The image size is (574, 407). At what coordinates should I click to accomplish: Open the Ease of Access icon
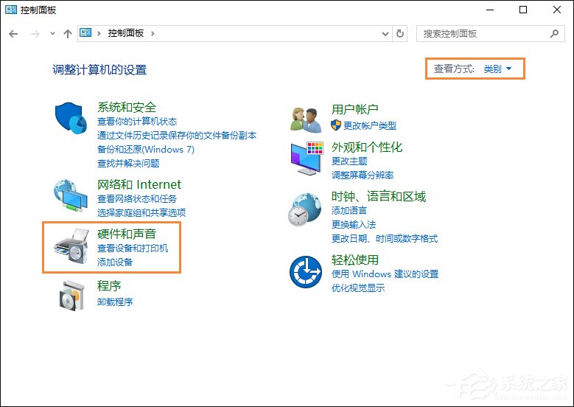tap(306, 273)
